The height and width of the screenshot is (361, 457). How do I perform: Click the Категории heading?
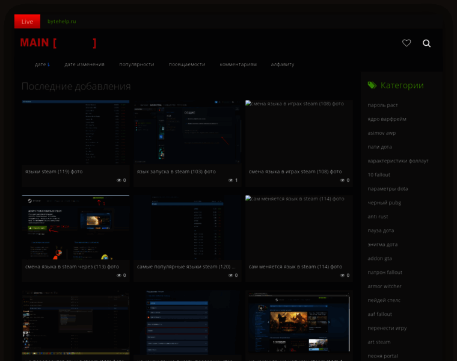pyautogui.click(x=402, y=85)
